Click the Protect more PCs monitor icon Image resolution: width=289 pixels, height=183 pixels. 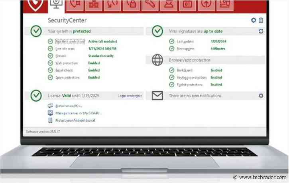(50, 106)
